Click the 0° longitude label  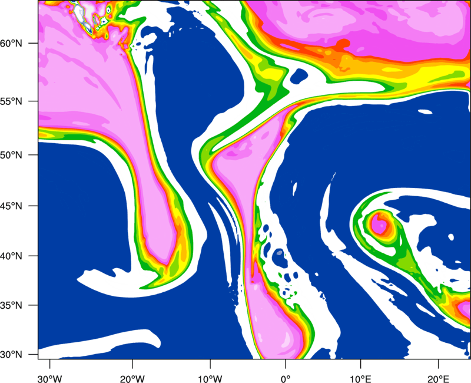coord(286,379)
